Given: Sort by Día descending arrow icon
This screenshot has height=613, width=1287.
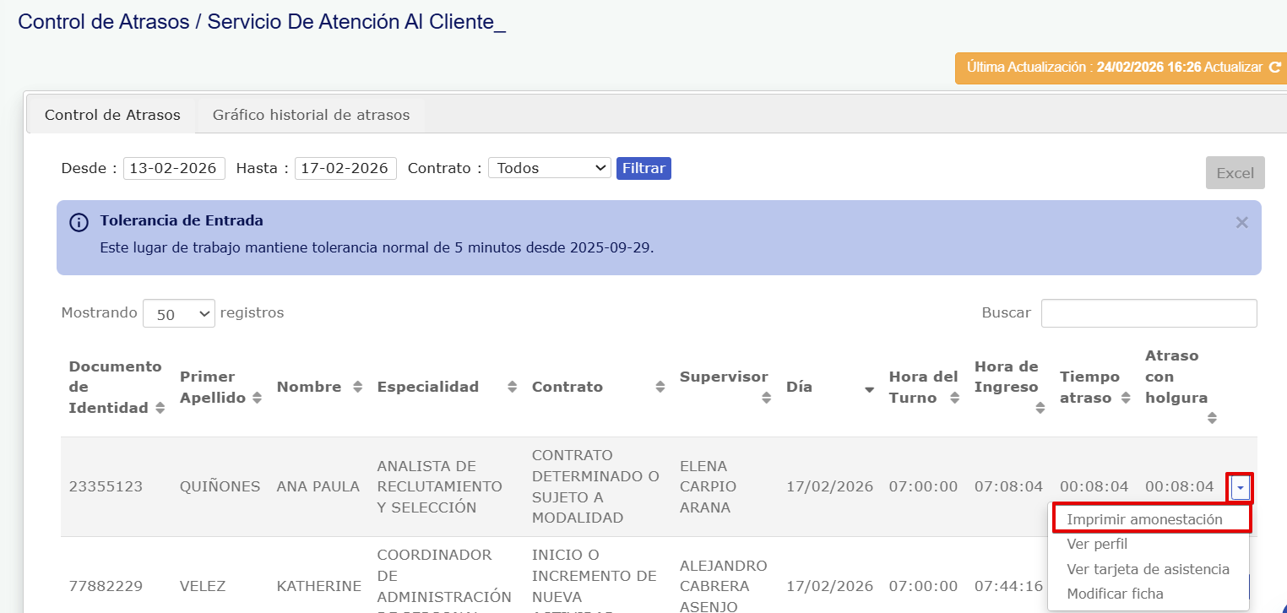Looking at the screenshot, I should coord(869,389).
